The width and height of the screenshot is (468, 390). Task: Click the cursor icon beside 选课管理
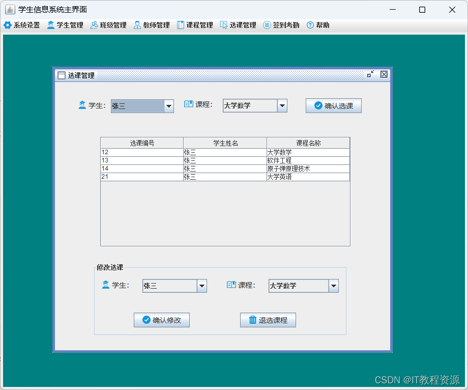tap(223, 25)
